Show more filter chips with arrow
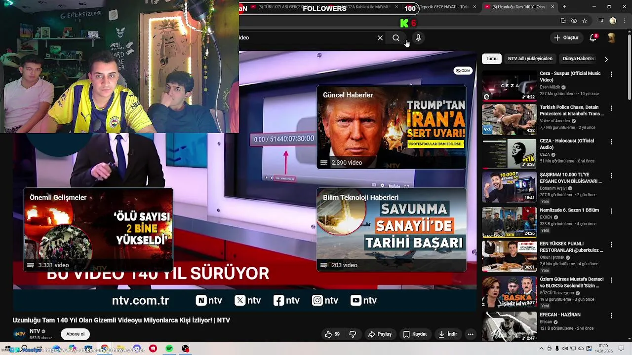Screen dimensions: 632x355 [x=606, y=59]
